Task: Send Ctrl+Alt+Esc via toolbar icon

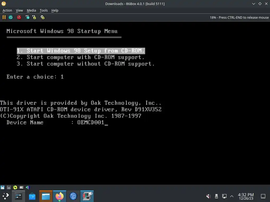Action: click(x=34, y=17)
